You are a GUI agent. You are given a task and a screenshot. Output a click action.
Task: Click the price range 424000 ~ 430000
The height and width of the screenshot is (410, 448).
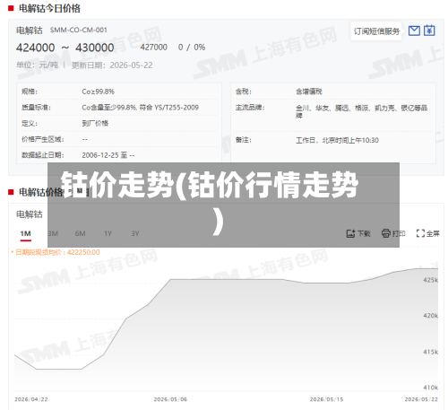65,48
